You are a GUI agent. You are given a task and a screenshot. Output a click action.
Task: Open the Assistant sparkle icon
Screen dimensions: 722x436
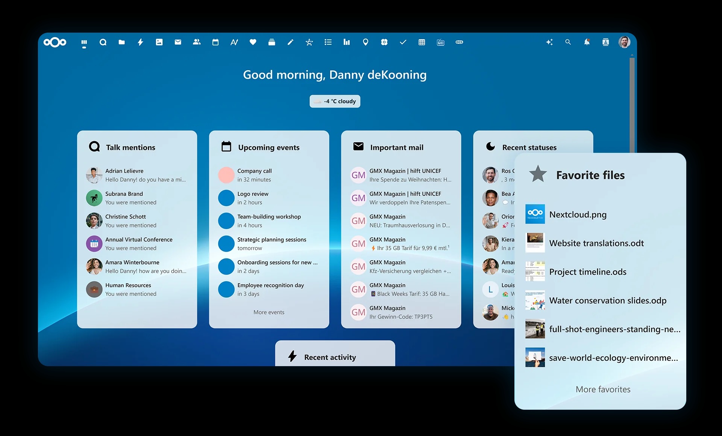click(549, 42)
